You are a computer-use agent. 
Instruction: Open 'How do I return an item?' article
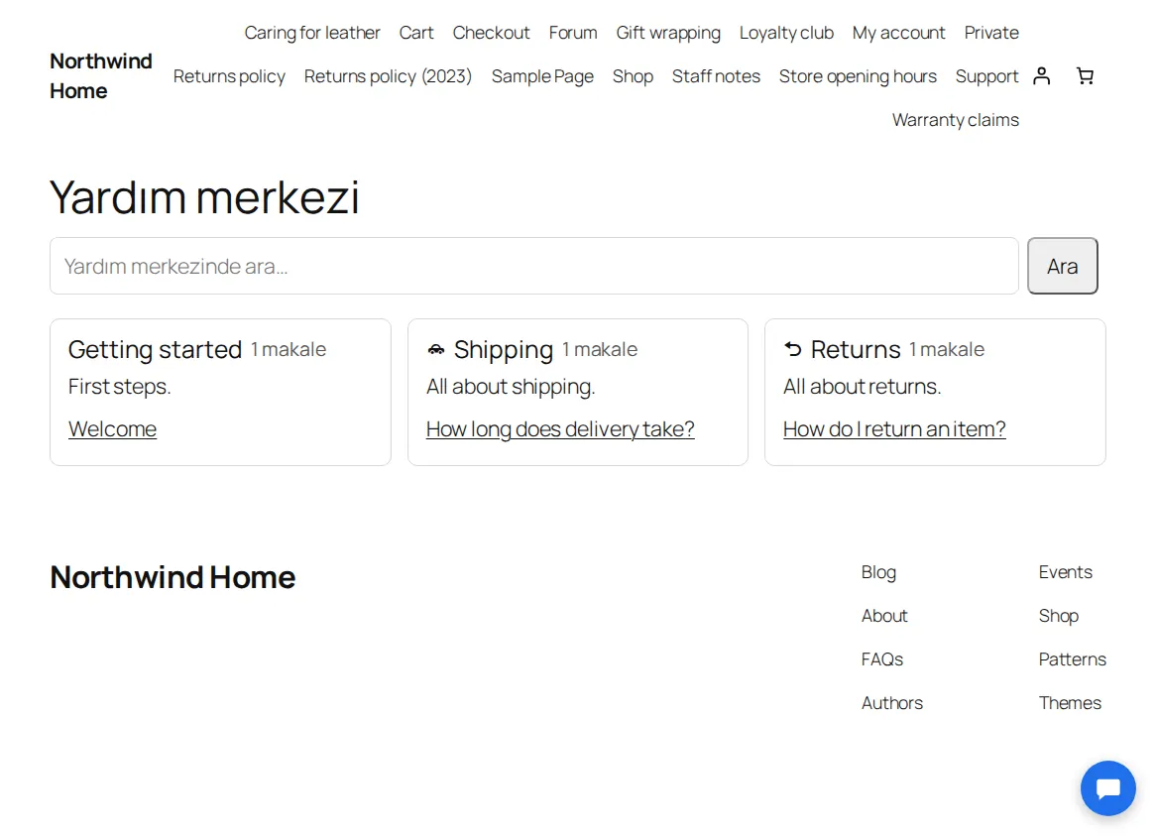tap(894, 429)
